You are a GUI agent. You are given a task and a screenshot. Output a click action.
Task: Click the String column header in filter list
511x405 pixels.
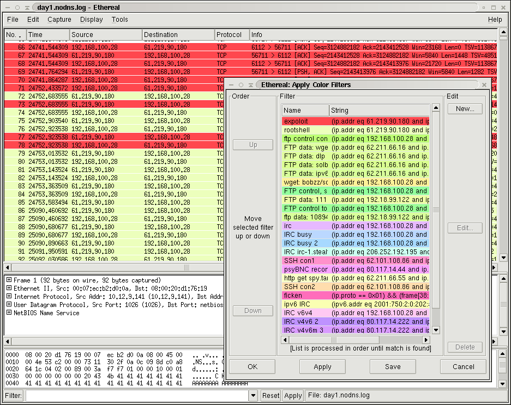click(380, 111)
